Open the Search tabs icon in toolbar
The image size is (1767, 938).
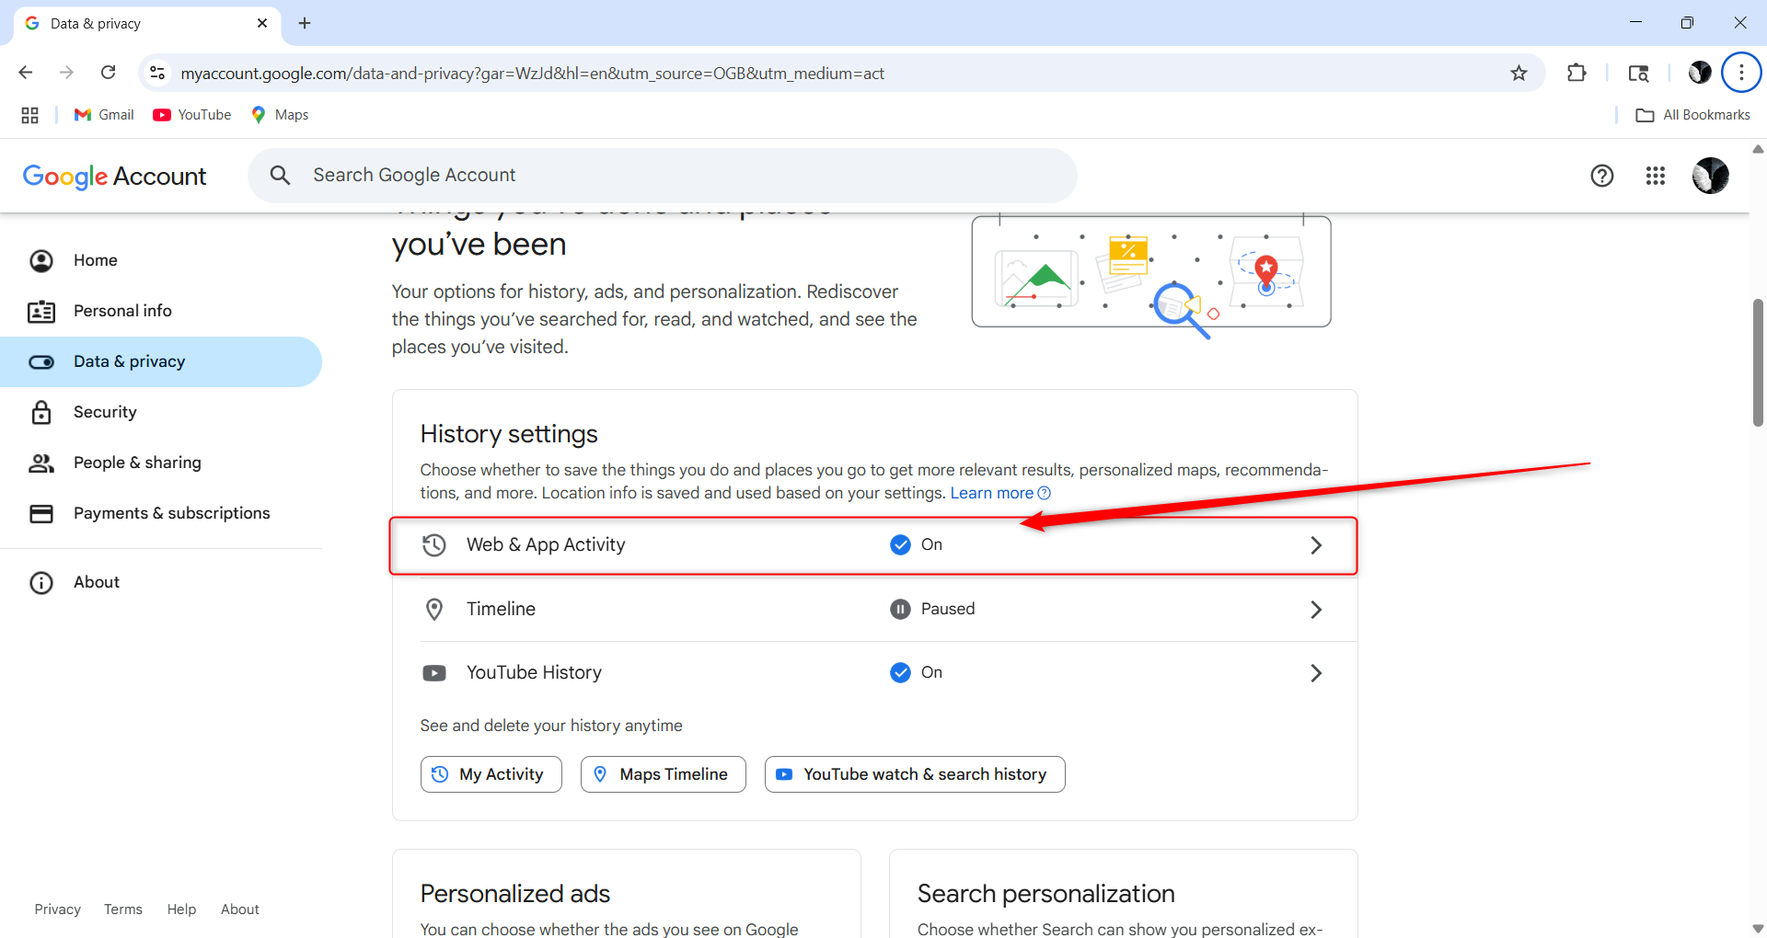(x=1638, y=73)
